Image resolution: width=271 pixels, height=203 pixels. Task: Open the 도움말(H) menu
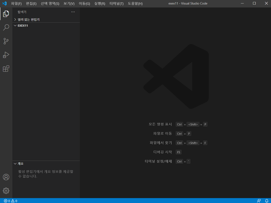(135, 3)
